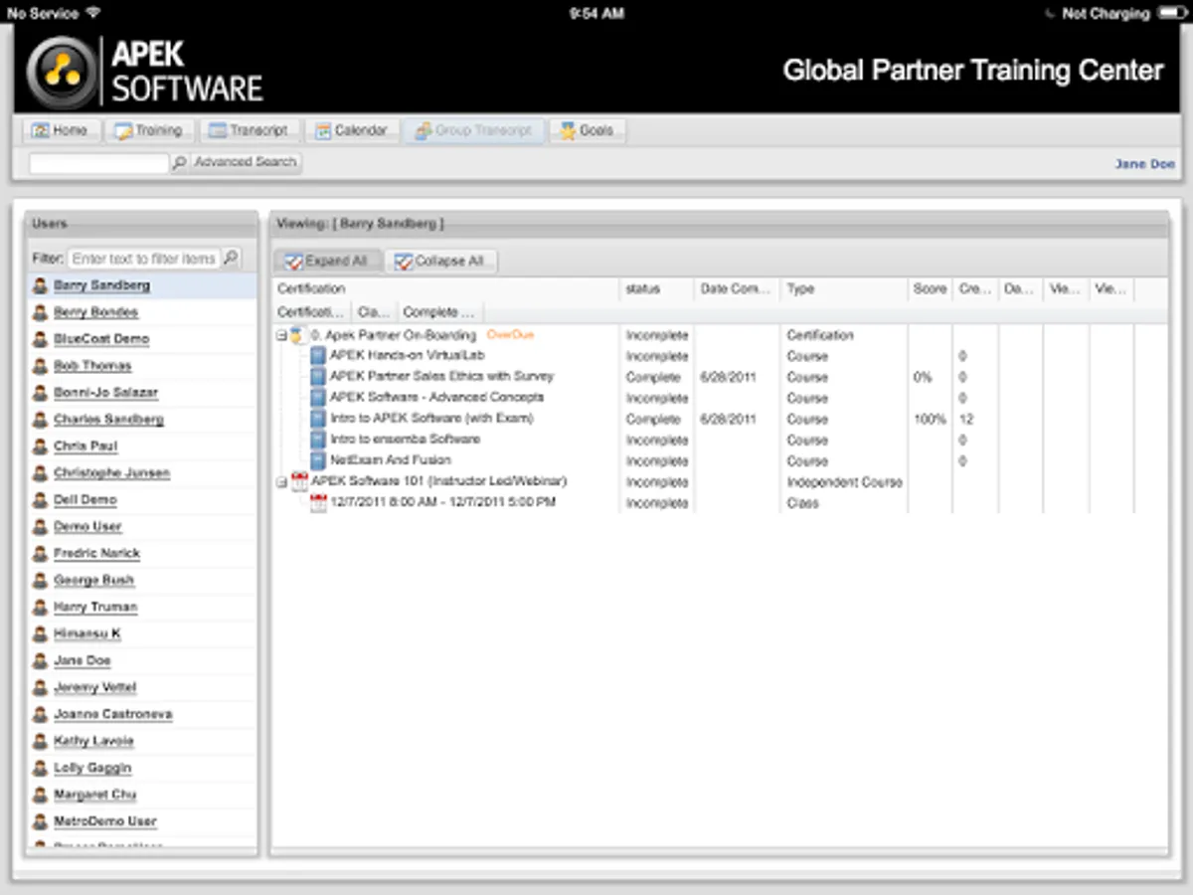Collapse the Apek Partner On-Boarding certification node
Viewport: 1193px width, 895px height.
tap(281, 336)
